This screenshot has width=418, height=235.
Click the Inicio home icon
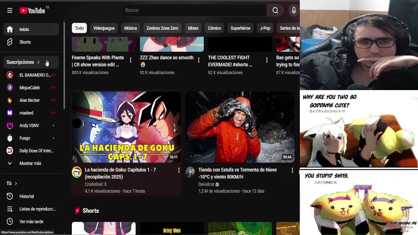[x=10, y=29]
